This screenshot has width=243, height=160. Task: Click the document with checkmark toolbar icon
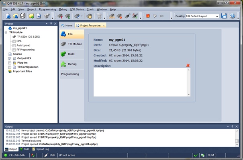39,16
